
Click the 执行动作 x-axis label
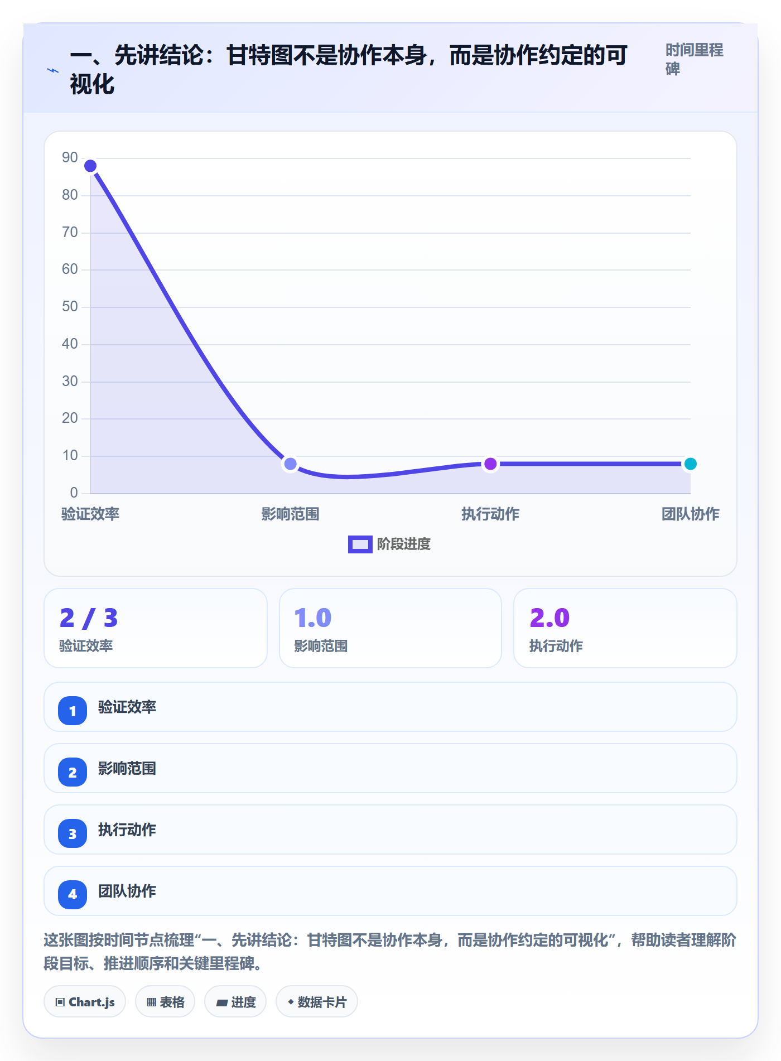coord(490,514)
